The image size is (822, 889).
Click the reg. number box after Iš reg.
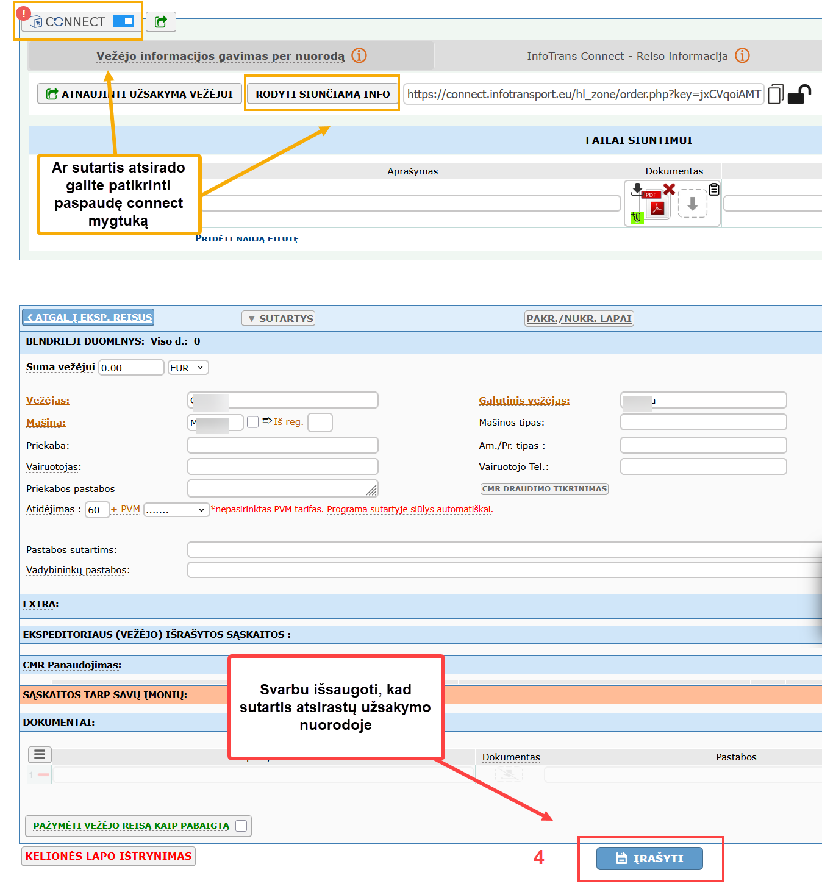(320, 422)
